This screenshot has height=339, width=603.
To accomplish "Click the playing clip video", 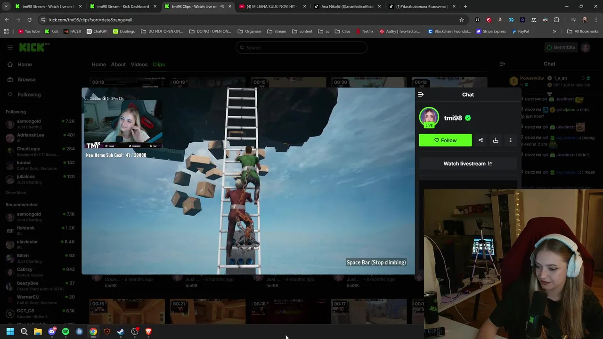I will [248, 181].
